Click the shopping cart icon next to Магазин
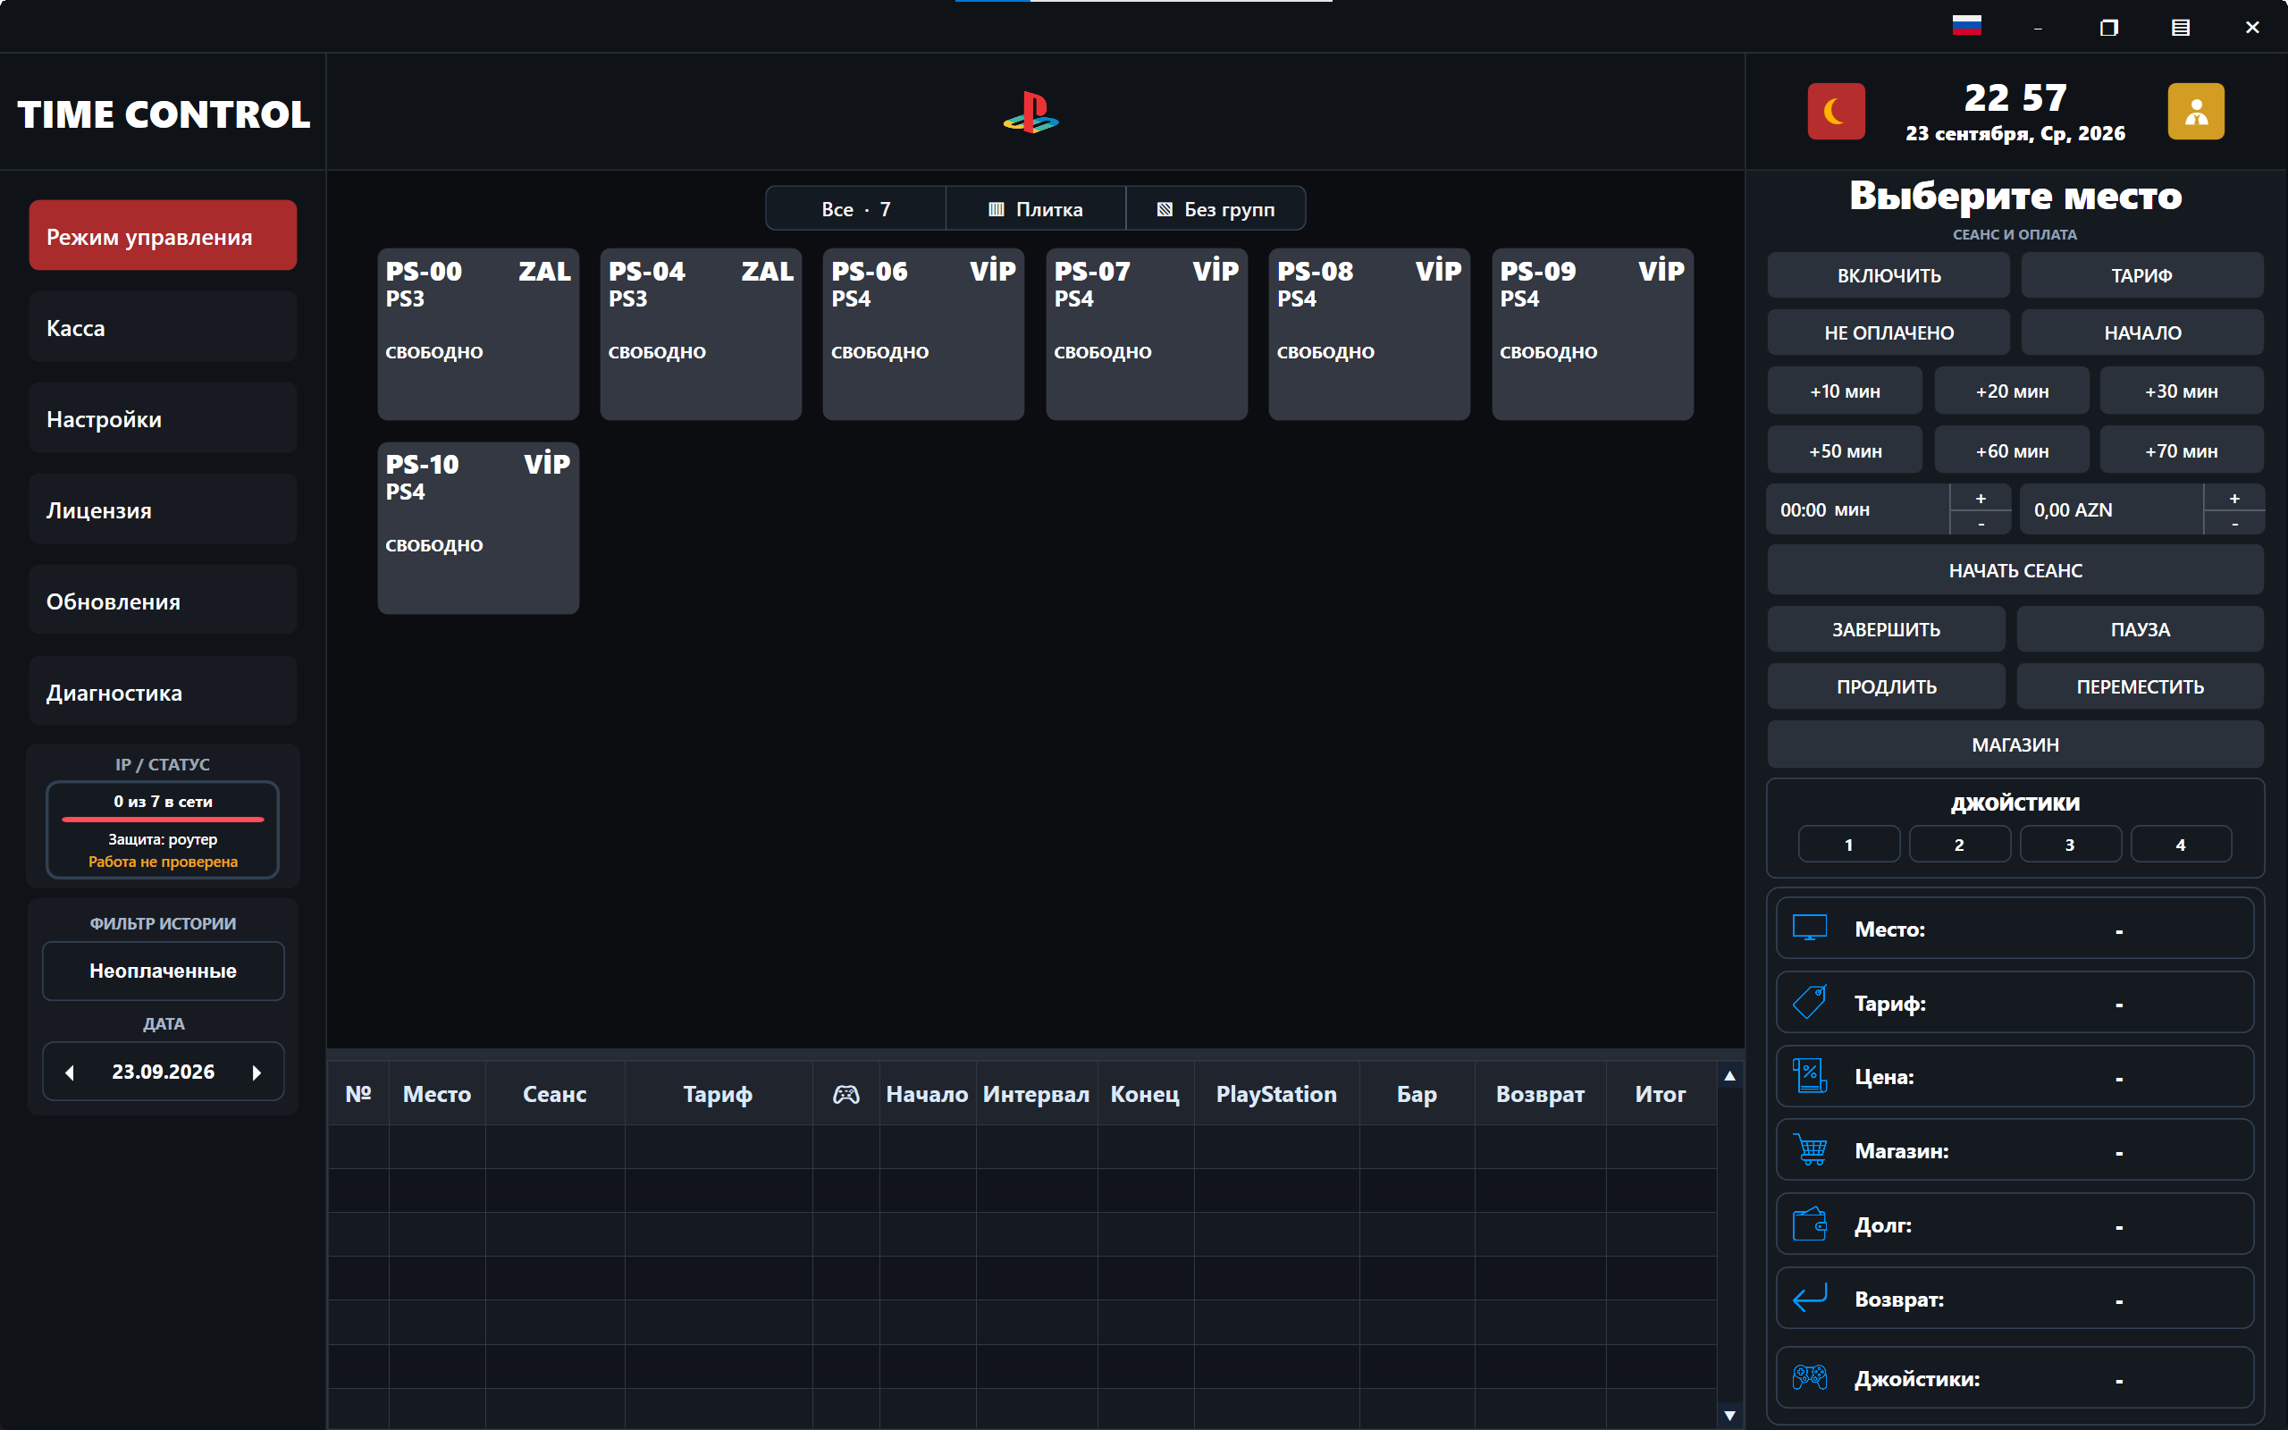 1810,1150
